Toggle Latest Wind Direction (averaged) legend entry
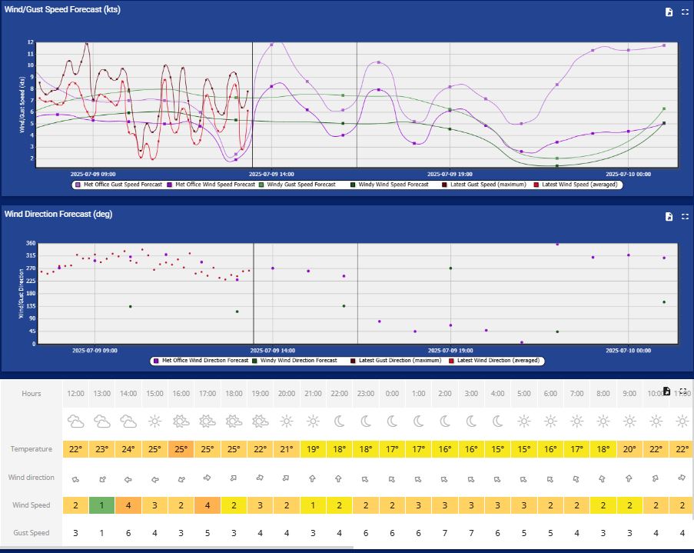The width and height of the screenshot is (694, 553). 500,360
